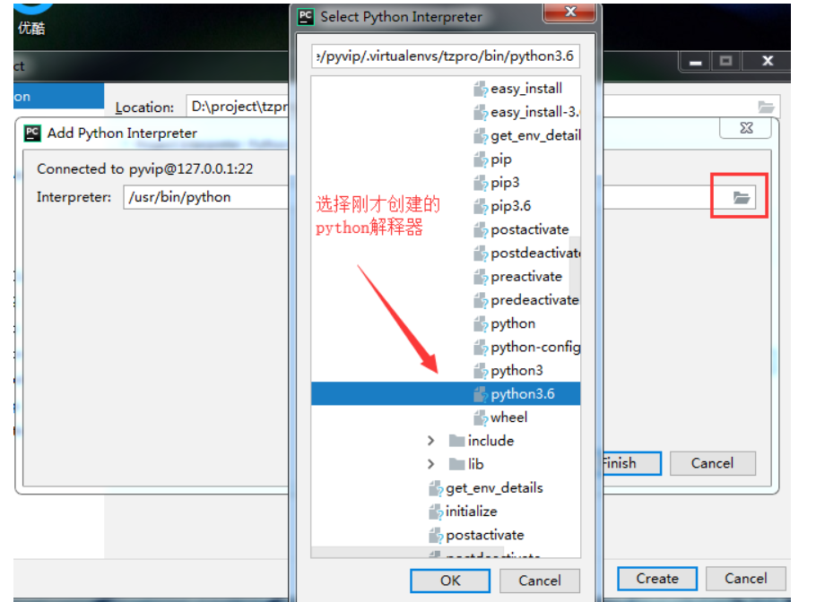This screenshot has width=816, height=602.
Task: Click the include folder icon
Action: point(456,441)
